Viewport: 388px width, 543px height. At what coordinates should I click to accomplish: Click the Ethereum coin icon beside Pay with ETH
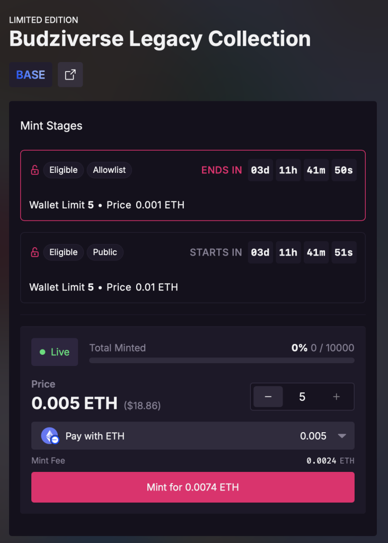coord(50,436)
